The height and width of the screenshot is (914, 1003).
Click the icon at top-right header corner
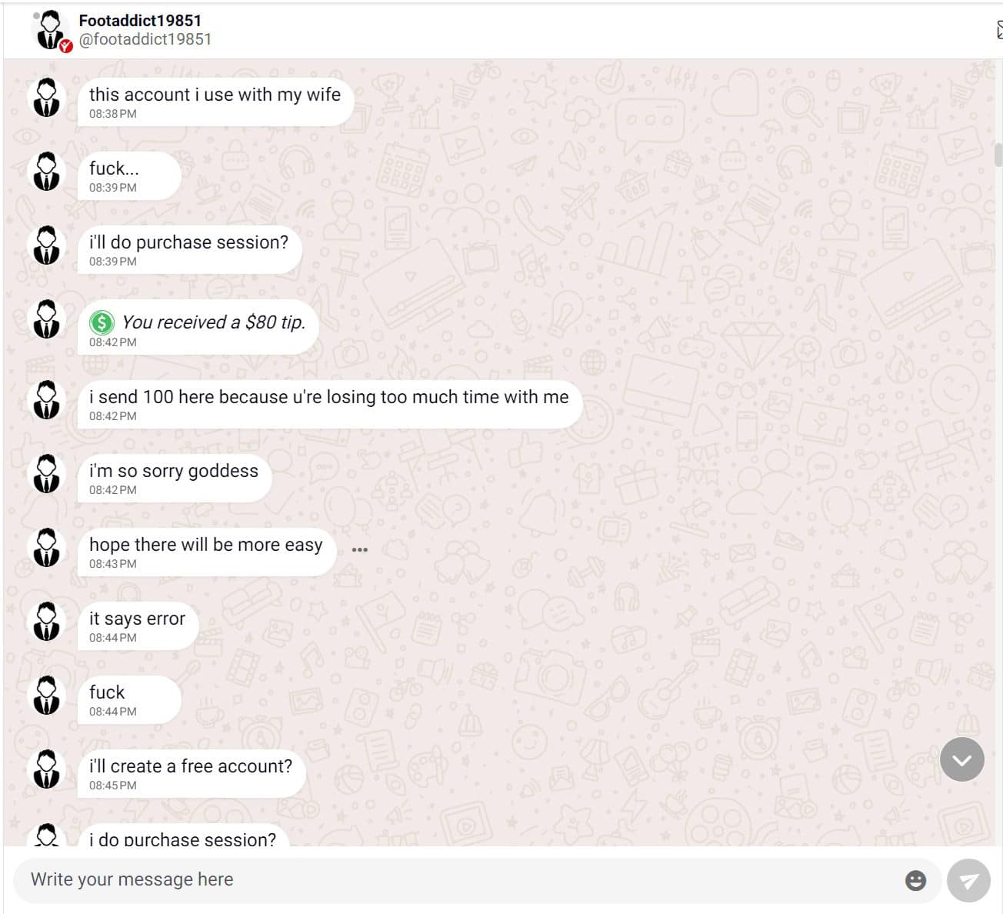coord(999,30)
